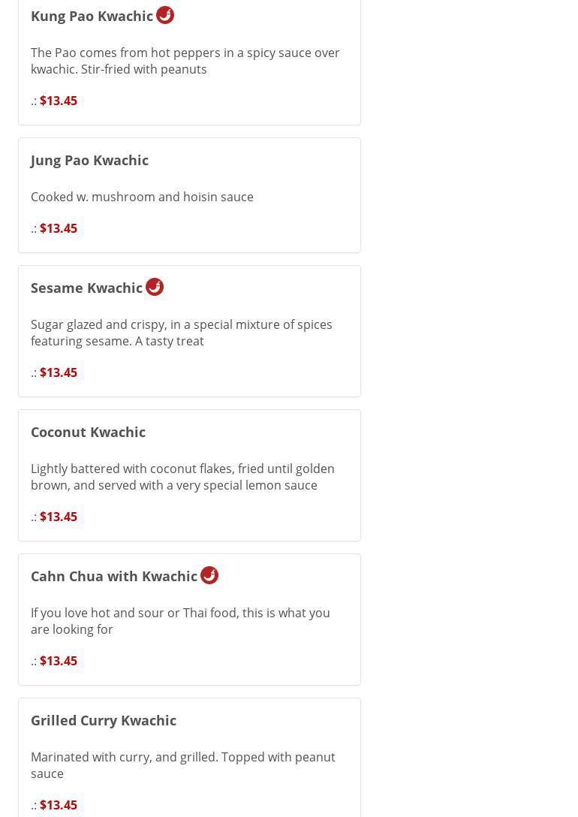The width and height of the screenshot is (578, 817).
Task: Click the coconut flakes lemon sauce description
Action: [x=182, y=477]
